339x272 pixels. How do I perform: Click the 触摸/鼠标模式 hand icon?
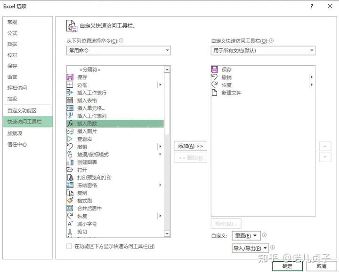70,155
